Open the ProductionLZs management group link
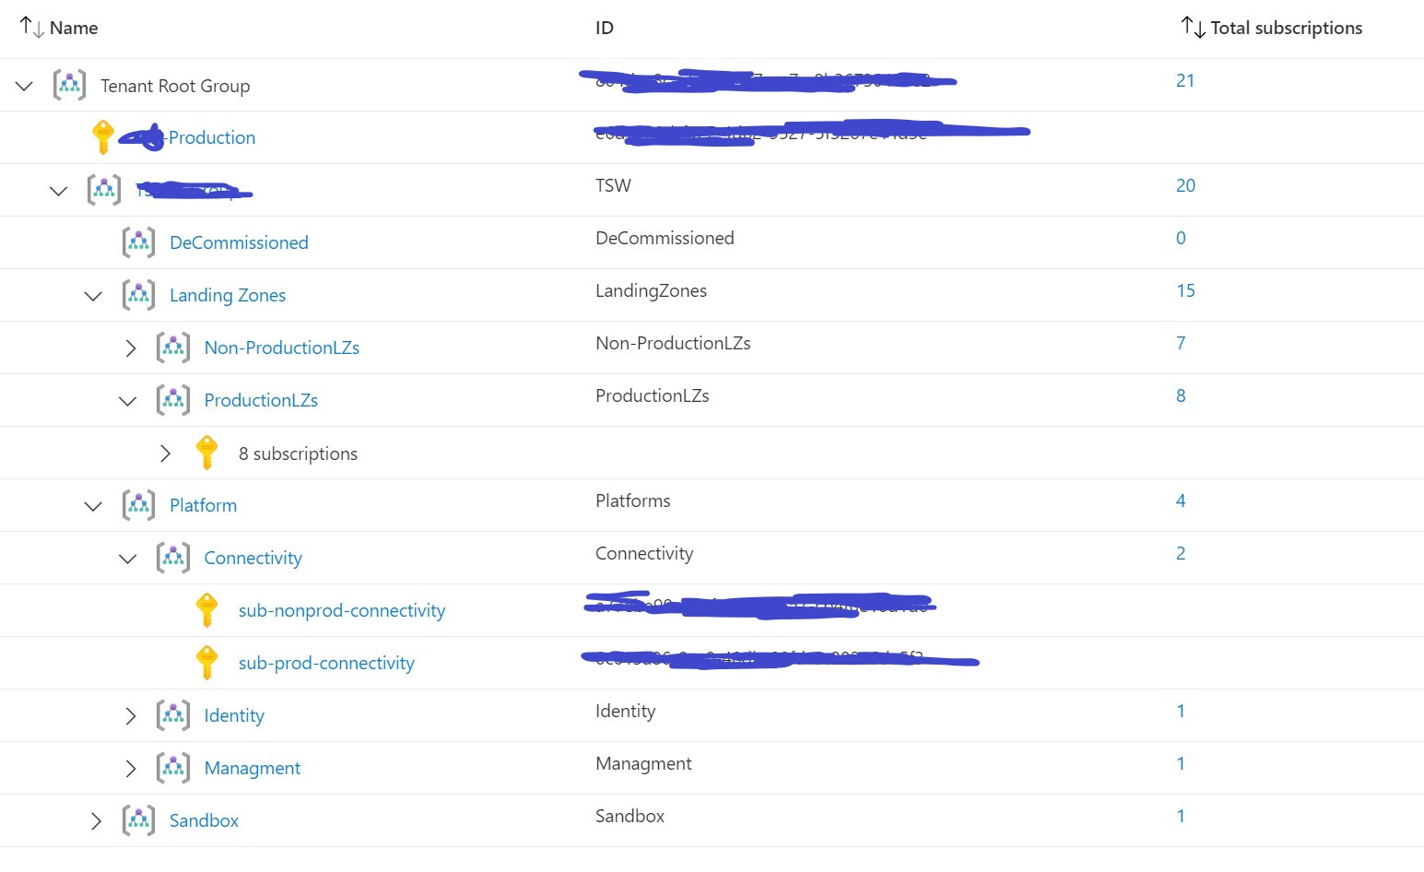 pyautogui.click(x=261, y=400)
